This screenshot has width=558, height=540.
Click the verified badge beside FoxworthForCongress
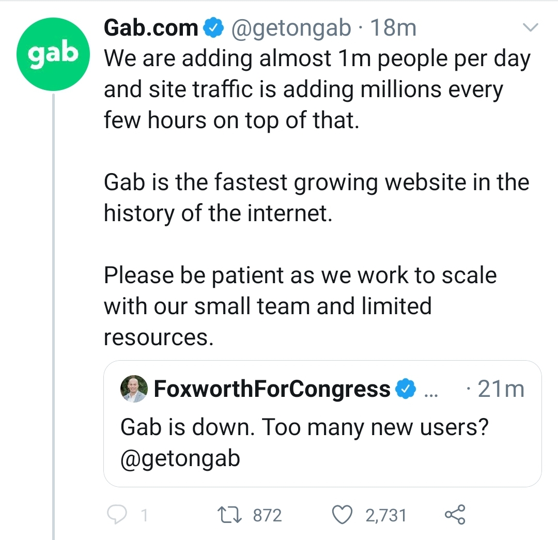click(407, 389)
